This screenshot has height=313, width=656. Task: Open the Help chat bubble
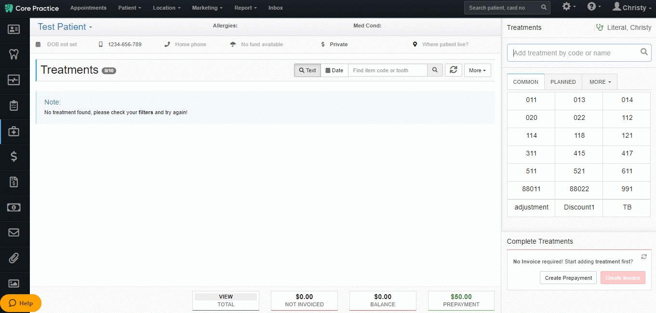pos(21,303)
